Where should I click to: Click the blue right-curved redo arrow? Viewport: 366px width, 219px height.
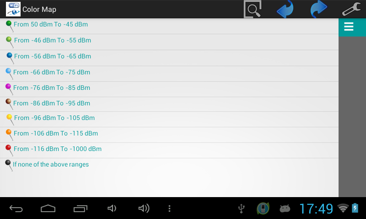[x=318, y=9]
